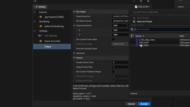Choose Save As Preset menu entry
Image resolution: width=190 pixels, height=107 pixels.
(145, 21)
